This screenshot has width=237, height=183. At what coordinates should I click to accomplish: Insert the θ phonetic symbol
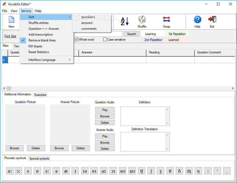click(170, 171)
